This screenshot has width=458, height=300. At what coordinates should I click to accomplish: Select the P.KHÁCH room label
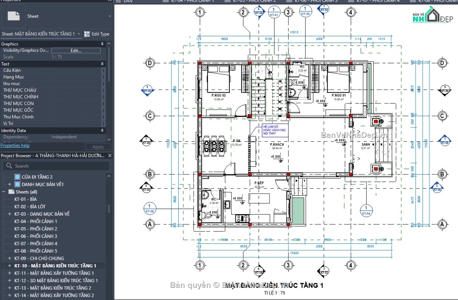click(x=277, y=145)
